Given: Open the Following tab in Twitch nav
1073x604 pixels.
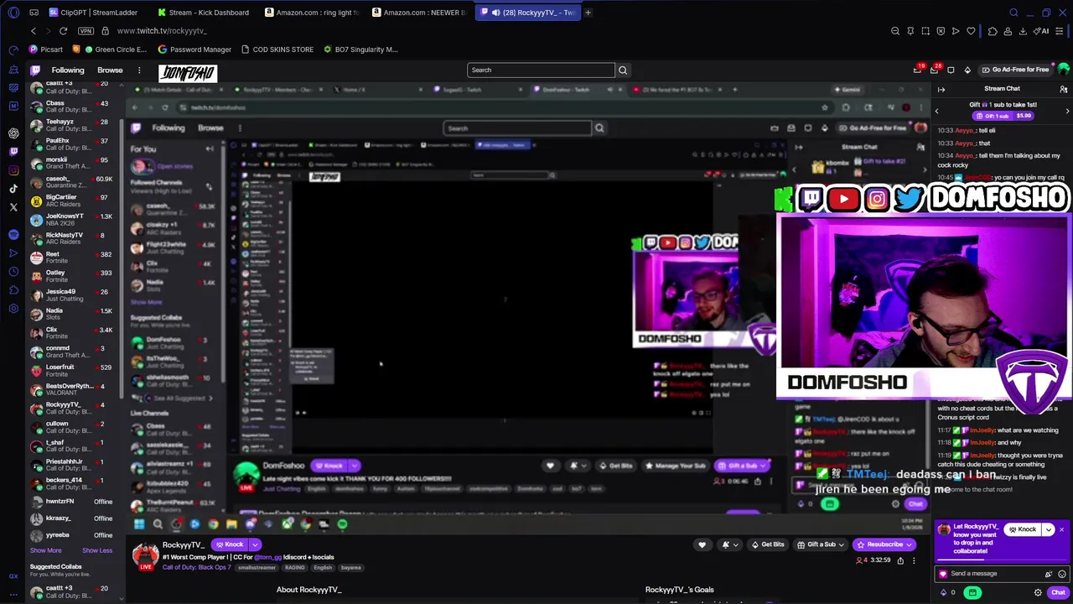Looking at the screenshot, I should 68,70.
